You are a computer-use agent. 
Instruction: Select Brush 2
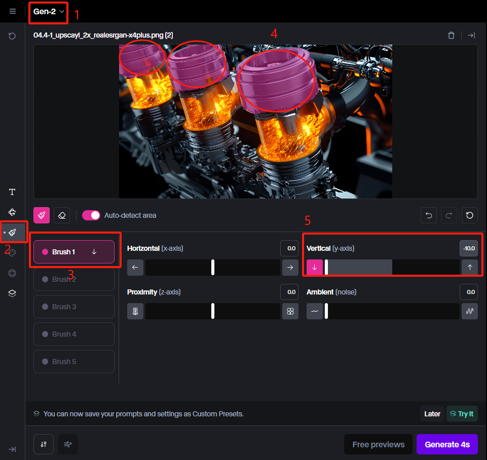pyautogui.click(x=74, y=279)
